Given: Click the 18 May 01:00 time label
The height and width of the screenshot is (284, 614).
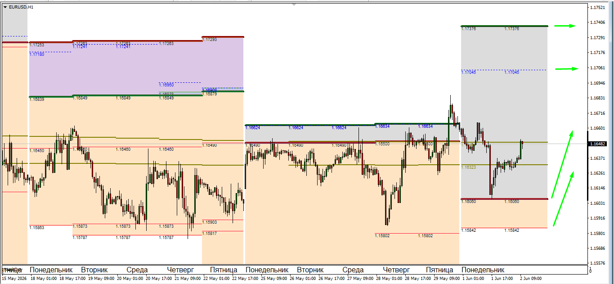Looking at the screenshot, I should tap(44, 279).
